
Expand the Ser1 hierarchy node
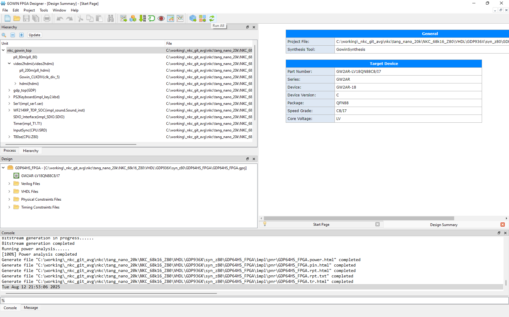tap(9, 104)
